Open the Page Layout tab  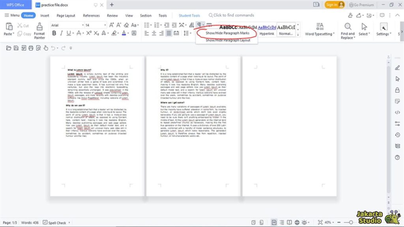(66, 16)
